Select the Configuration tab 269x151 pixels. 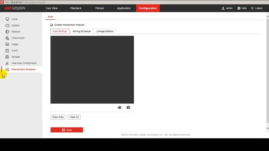tap(148, 8)
